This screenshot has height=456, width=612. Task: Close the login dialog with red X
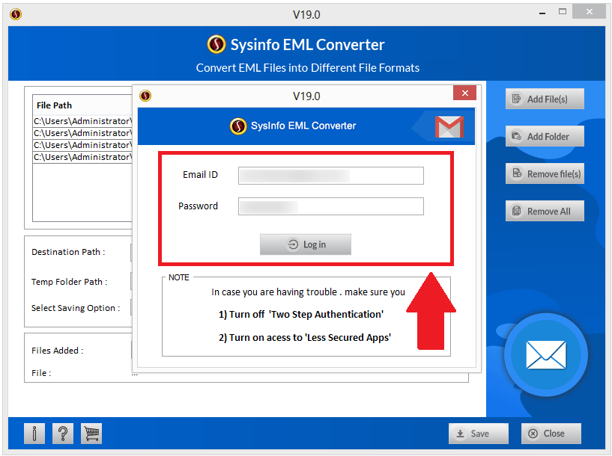click(x=465, y=93)
